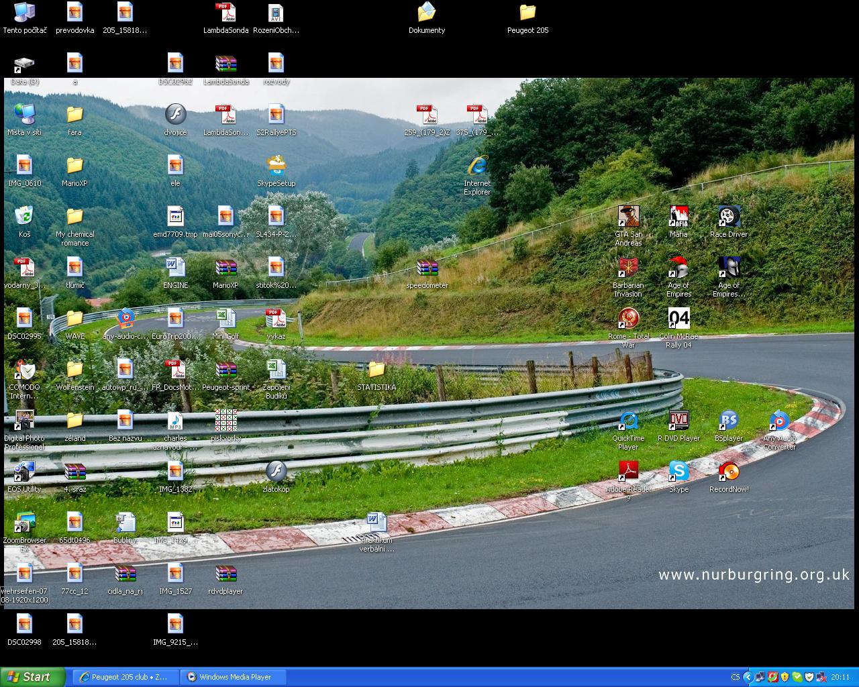This screenshot has height=687, width=859.
Task: Launch QuickTime Player from the desktop
Action: pos(628,421)
